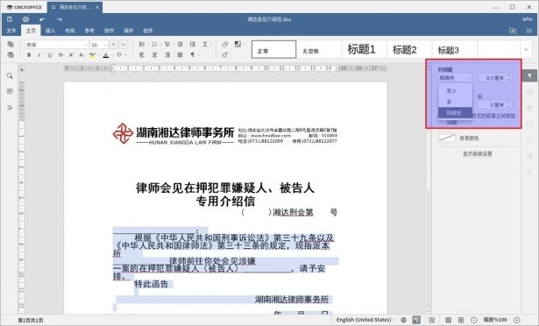Open the comments panel in left sidebar
Screen dimensions: 539x326
click(x=10, y=91)
